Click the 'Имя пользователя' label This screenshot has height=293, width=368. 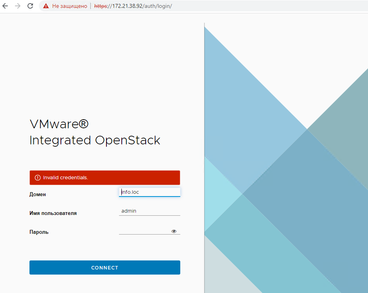pyautogui.click(x=53, y=213)
